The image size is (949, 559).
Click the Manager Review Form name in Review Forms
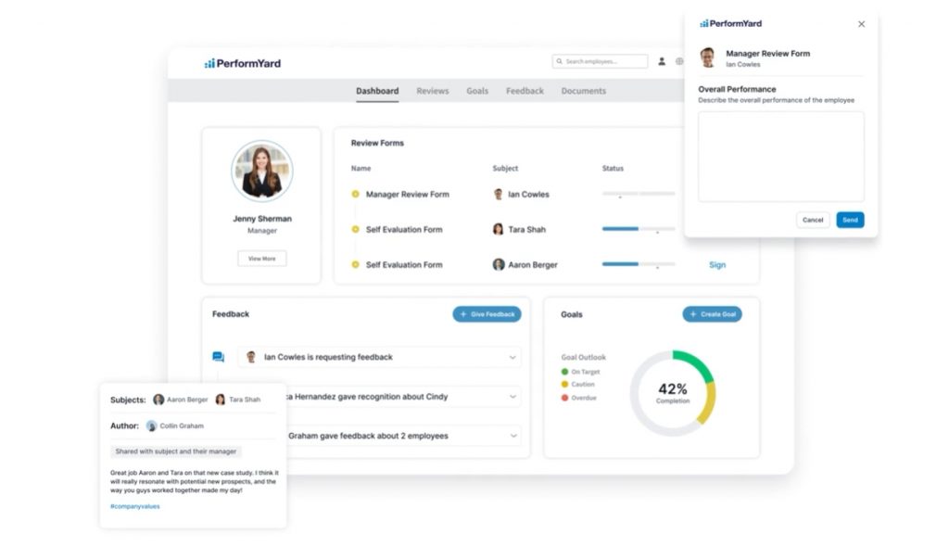click(408, 195)
